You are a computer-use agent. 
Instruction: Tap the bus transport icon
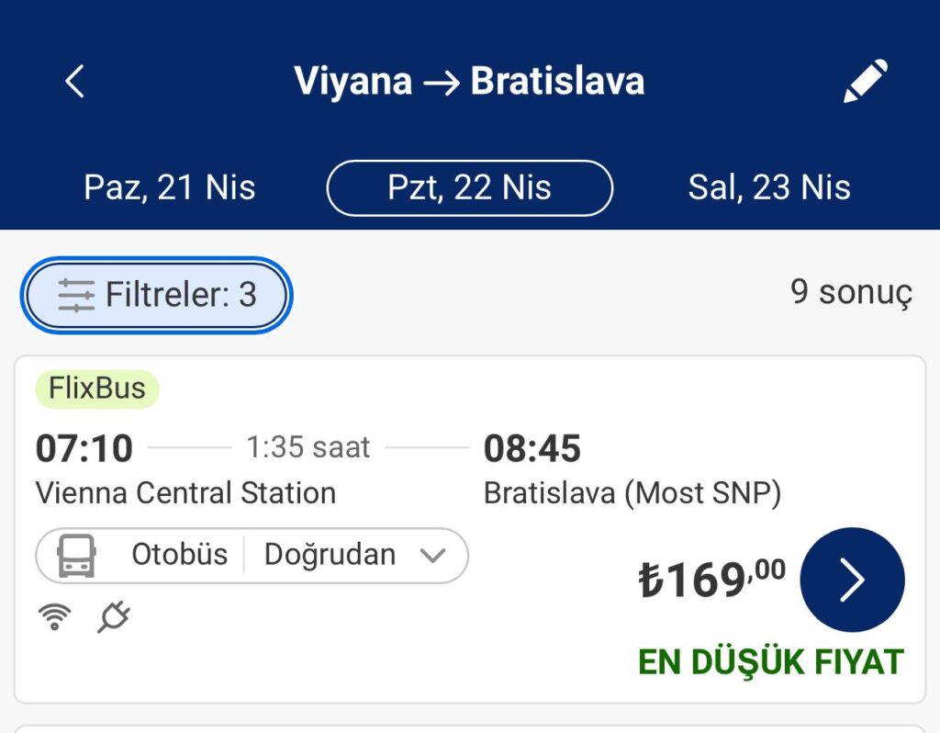pyautogui.click(x=76, y=556)
